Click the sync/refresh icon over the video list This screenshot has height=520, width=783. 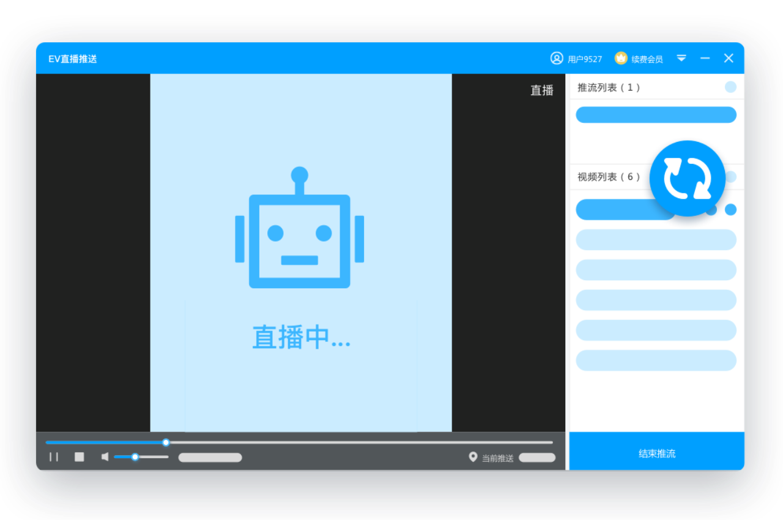click(687, 178)
